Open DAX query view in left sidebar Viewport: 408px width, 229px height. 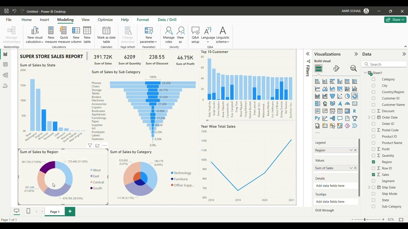pyautogui.click(x=5, y=86)
